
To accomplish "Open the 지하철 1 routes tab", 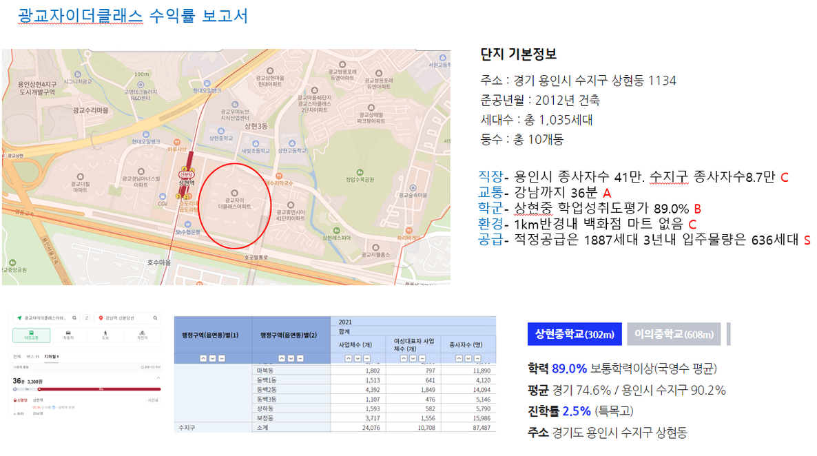I will 51,356.
